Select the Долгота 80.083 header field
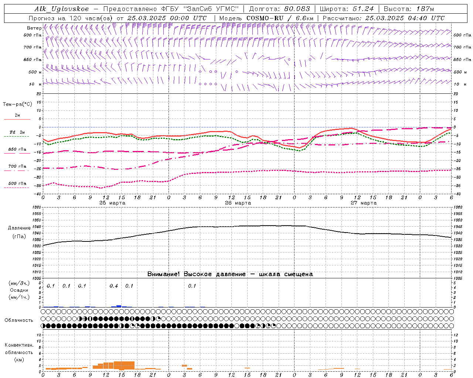 pyautogui.click(x=279, y=9)
